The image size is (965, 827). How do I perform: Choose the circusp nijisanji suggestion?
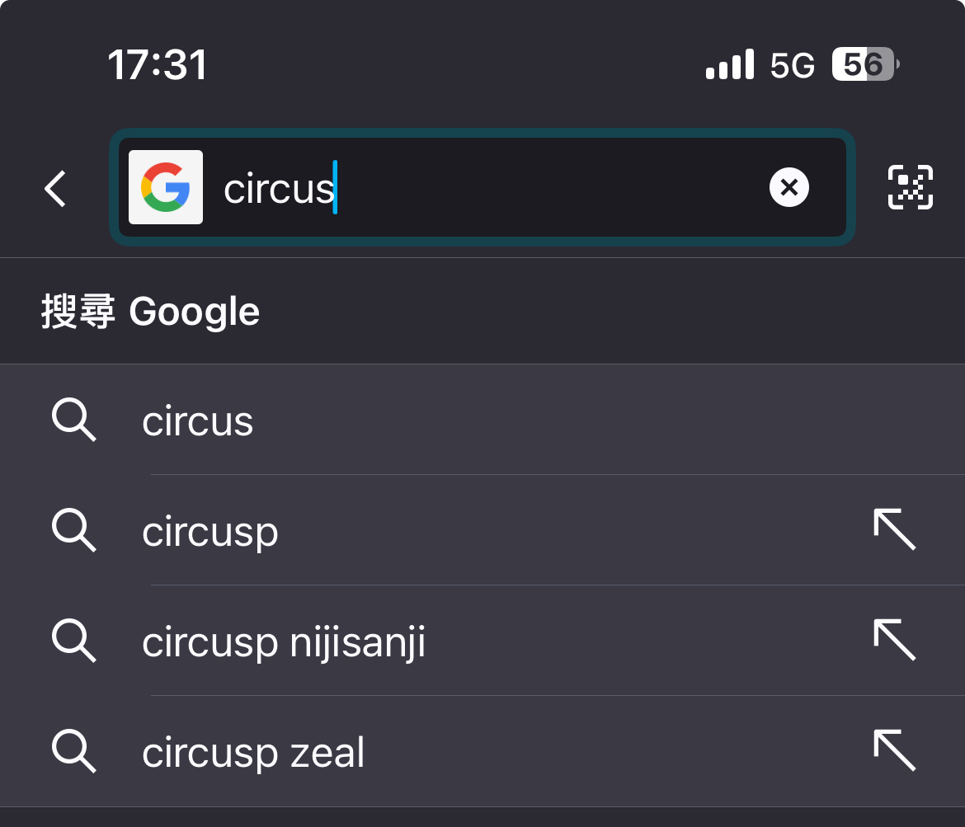click(482, 641)
